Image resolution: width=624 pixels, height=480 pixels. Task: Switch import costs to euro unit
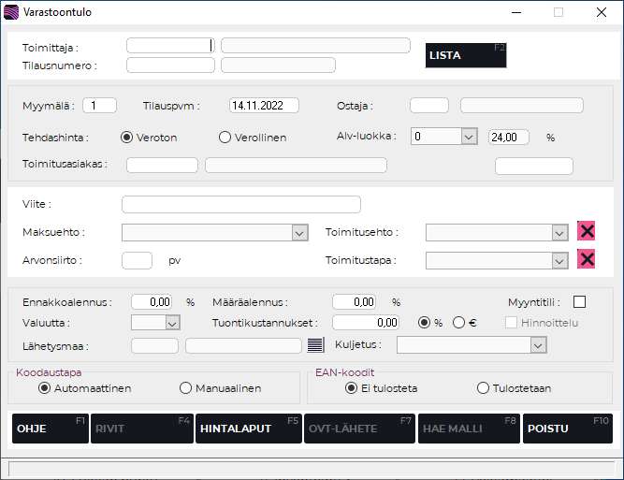pyautogui.click(x=458, y=323)
